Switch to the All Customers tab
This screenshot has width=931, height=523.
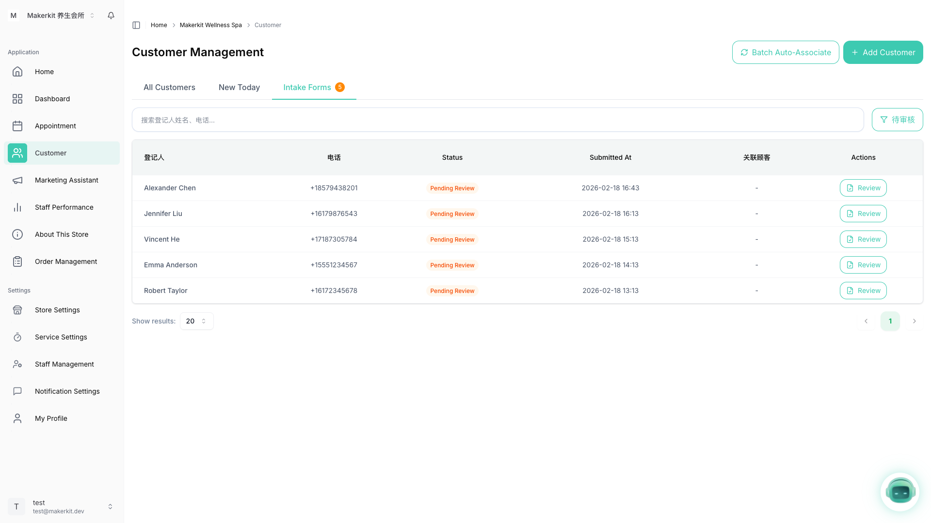169,87
